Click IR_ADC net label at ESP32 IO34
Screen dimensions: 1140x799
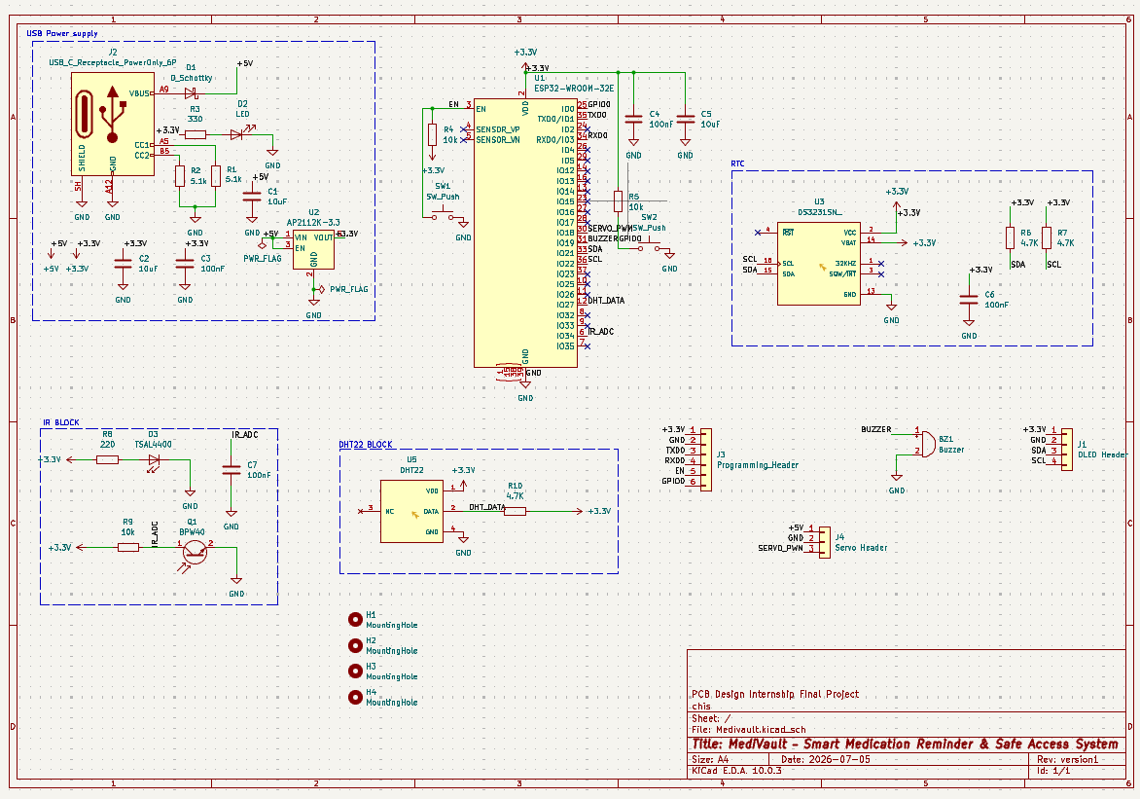click(x=600, y=331)
